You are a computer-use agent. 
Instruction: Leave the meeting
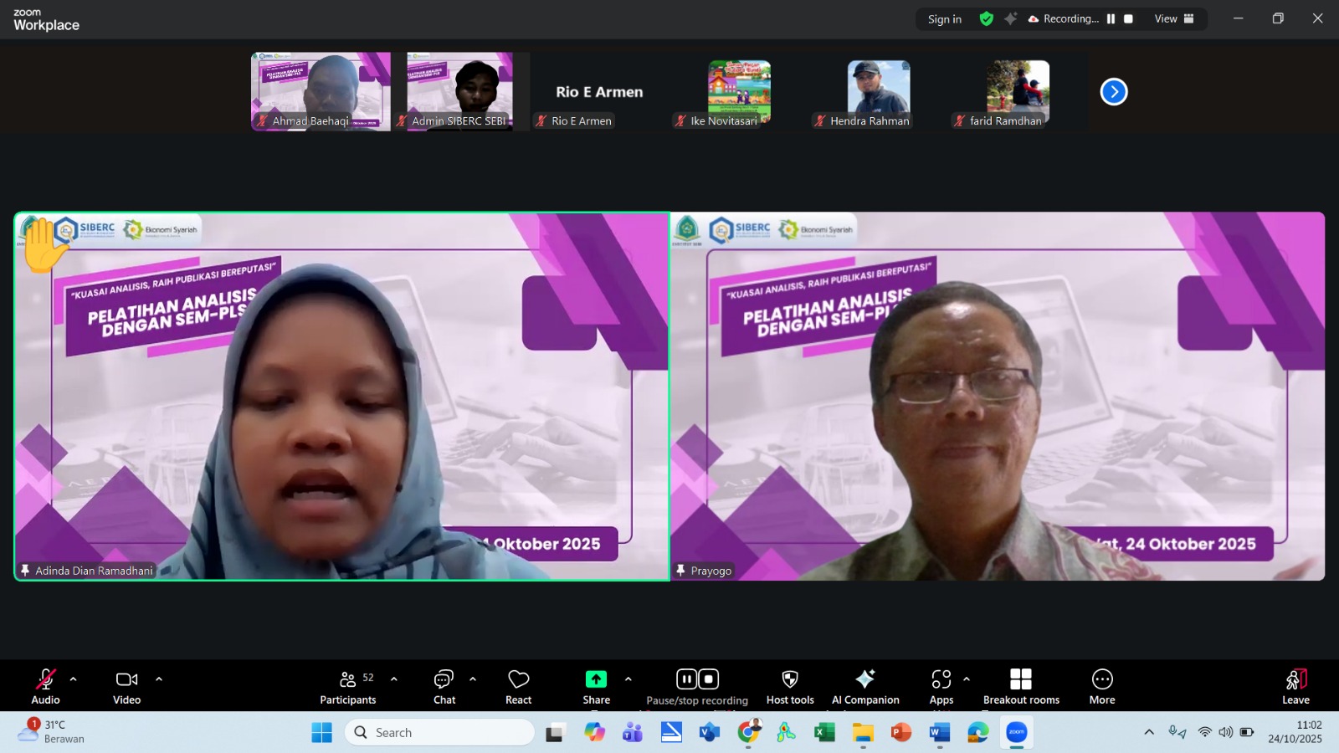point(1295,686)
